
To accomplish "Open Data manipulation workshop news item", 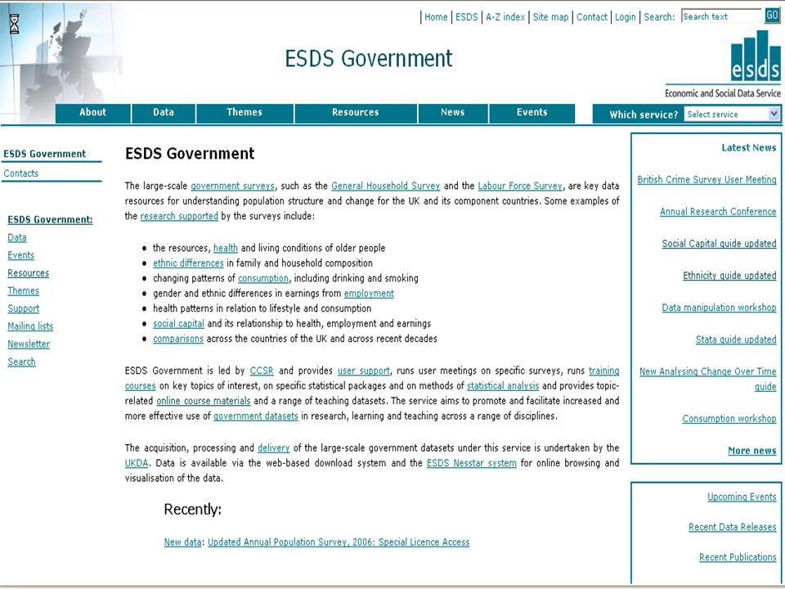I will [720, 308].
